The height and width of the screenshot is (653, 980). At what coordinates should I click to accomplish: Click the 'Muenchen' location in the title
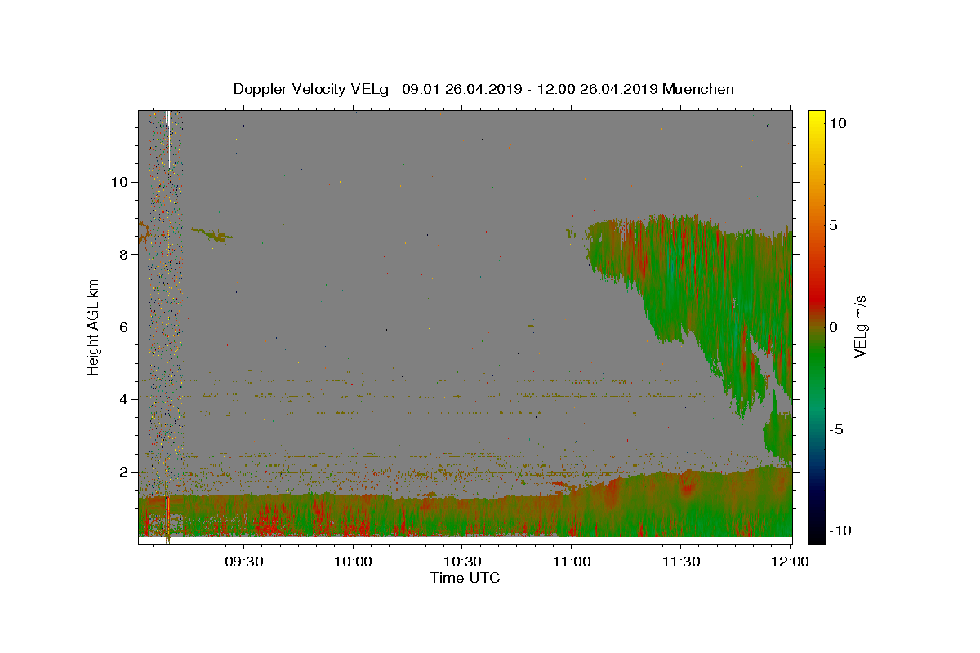click(x=698, y=89)
